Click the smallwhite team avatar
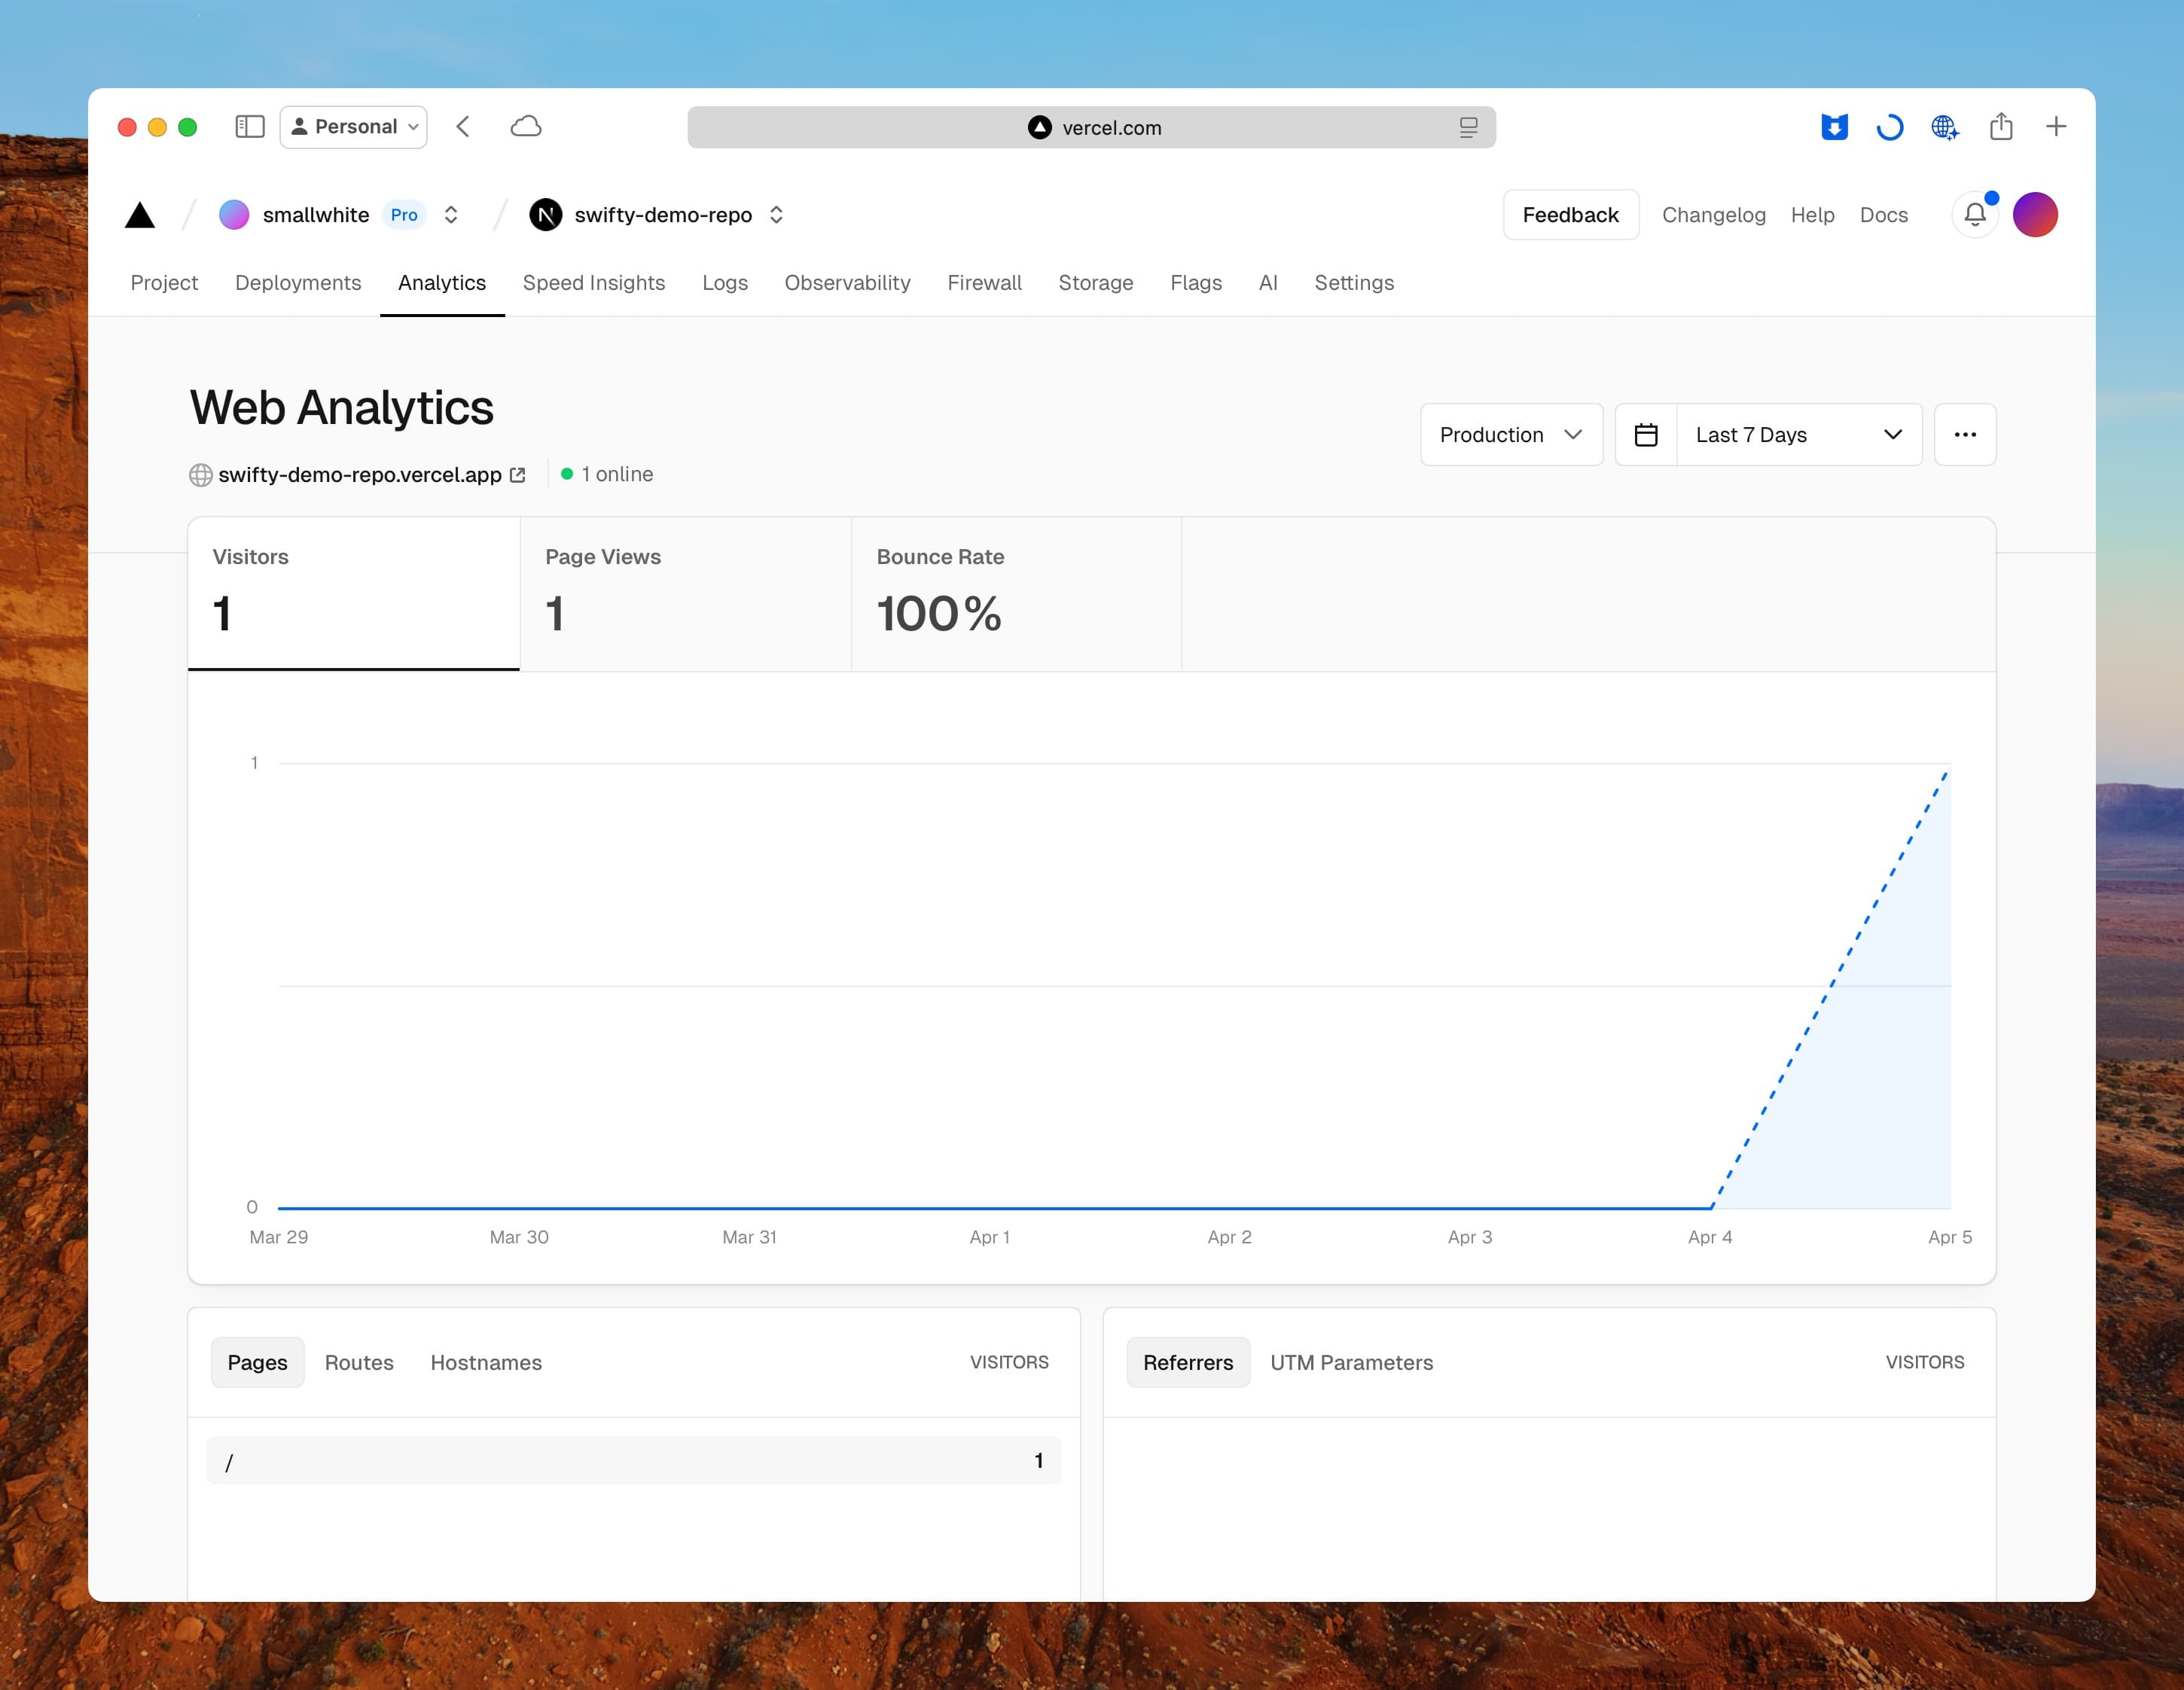This screenshot has width=2184, height=1690. click(x=234, y=215)
